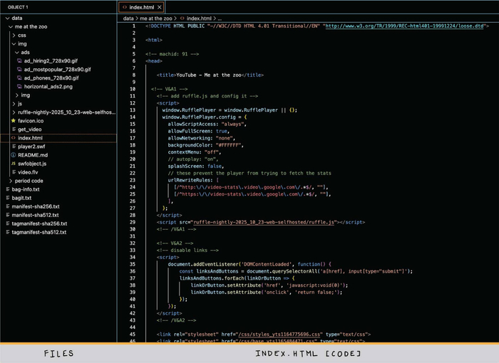Screen dimensions: 499x363
Task: Click the HTML icon on the index.html tab
Action: point(125,7)
